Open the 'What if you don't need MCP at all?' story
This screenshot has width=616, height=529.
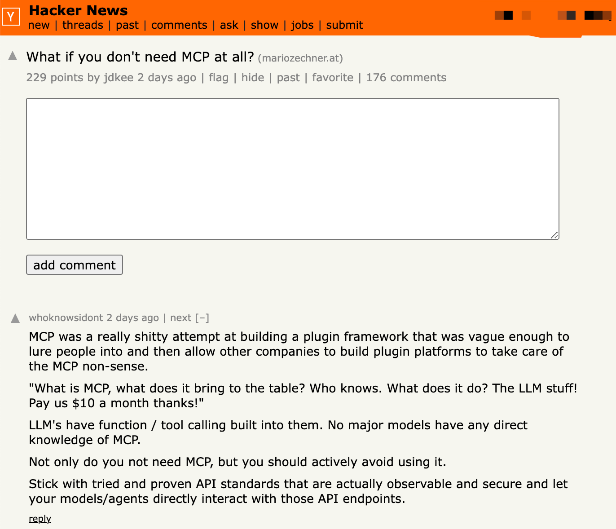[140, 57]
